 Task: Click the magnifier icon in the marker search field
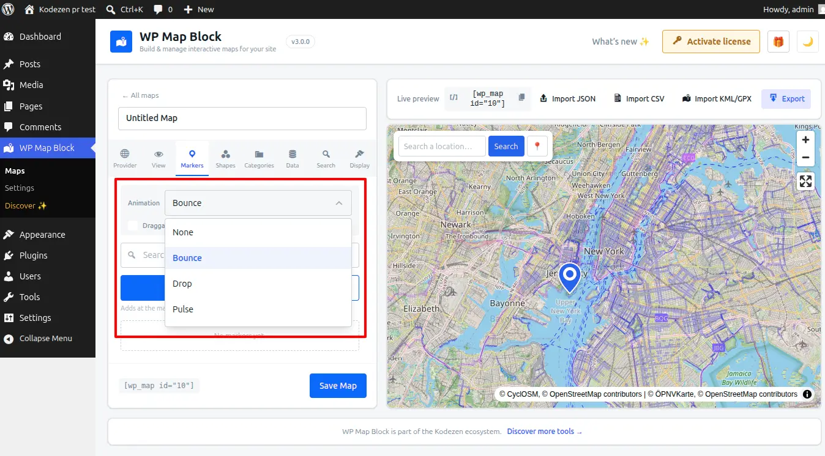pyautogui.click(x=131, y=255)
